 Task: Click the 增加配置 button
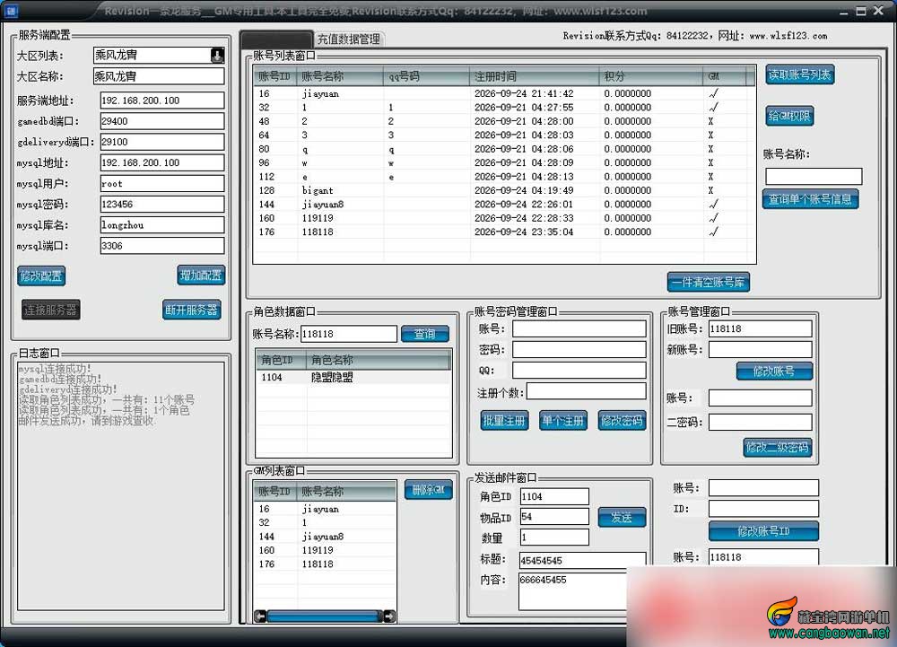click(201, 275)
